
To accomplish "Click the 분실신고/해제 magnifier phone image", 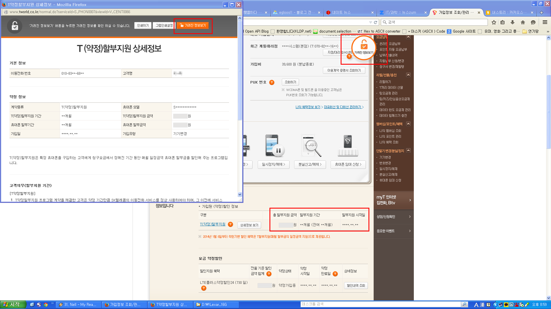I will (311, 146).
